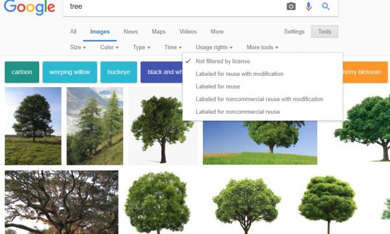Viewport: 390px width, 234px height.
Task: Click the Google logo
Action: (x=29, y=7)
